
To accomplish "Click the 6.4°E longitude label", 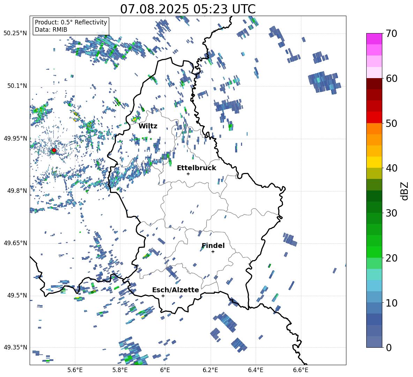I will [255, 370].
